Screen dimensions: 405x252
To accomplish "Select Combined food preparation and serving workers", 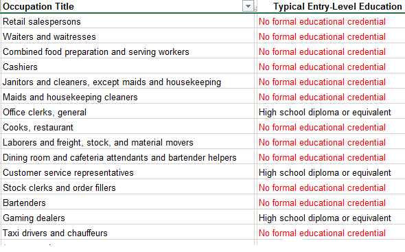I will 128,51.
